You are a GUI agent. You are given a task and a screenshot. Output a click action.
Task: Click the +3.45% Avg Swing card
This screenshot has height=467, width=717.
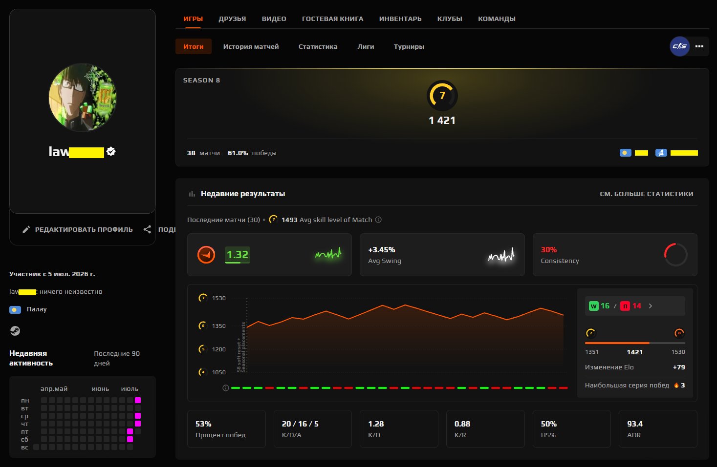442,255
